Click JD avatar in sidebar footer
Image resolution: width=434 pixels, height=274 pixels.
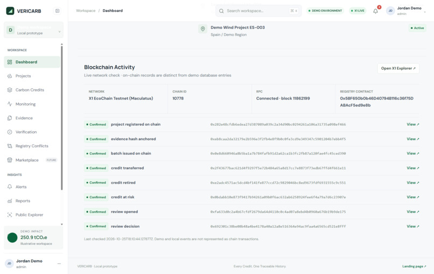pos(9,263)
